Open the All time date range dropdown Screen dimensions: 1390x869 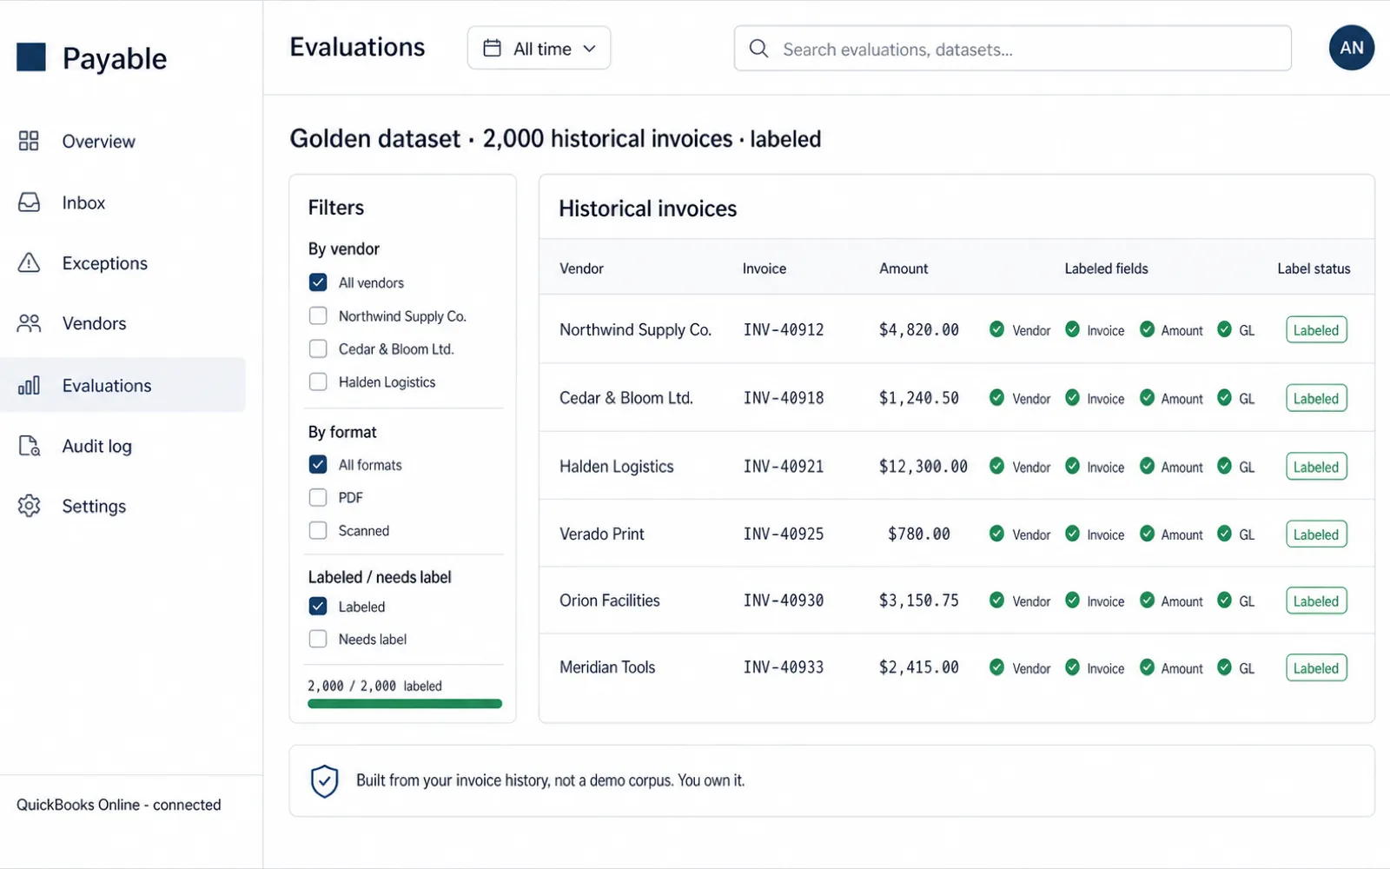click(x=539, y=48)
